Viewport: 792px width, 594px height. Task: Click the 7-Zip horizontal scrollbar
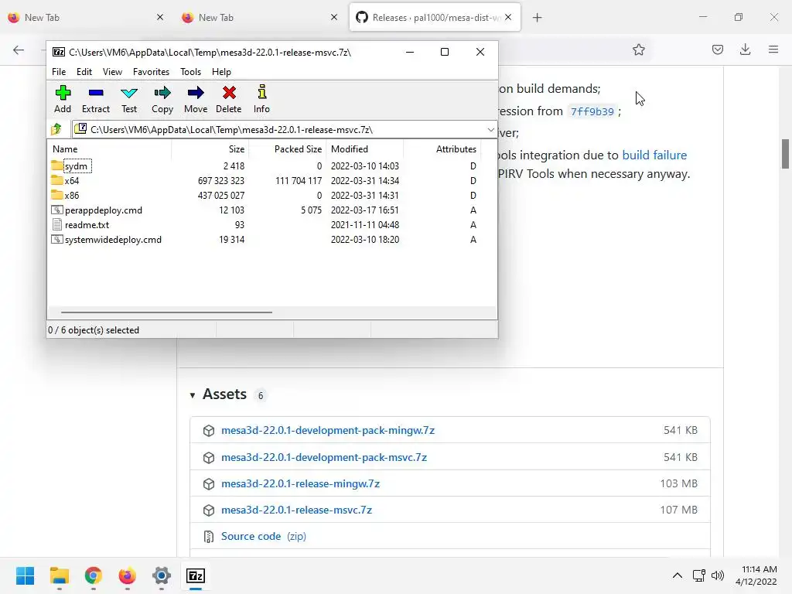point(166,312)
